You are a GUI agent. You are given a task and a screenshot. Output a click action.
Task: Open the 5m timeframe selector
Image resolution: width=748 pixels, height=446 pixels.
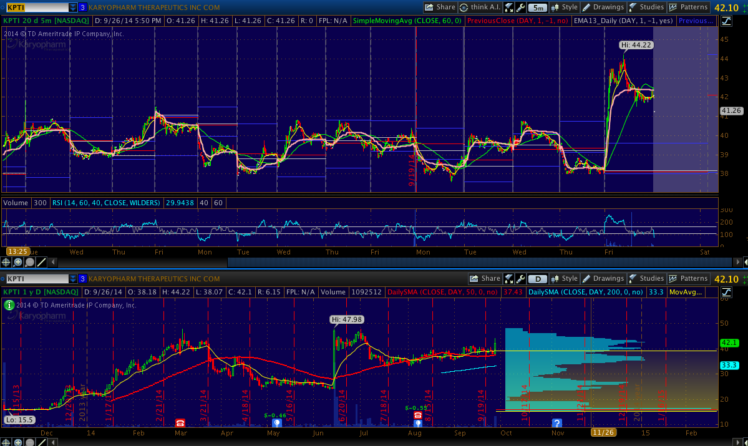[538, 7]
